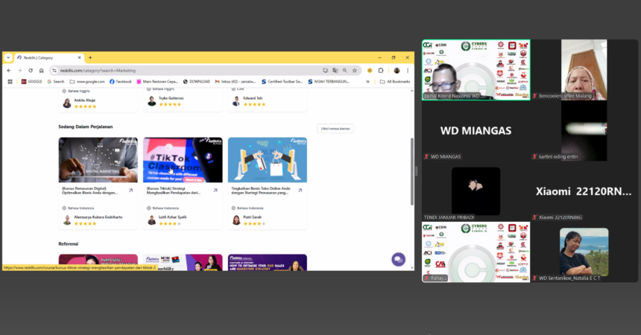Bookmark this page with the star icon
641x335 pixels.
[355, 70]
